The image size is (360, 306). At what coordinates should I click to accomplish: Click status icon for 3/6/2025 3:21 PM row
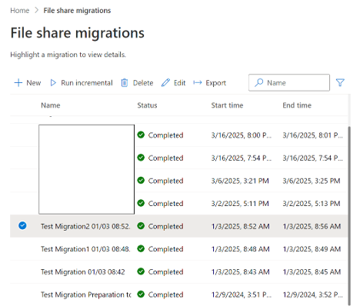(141, 181)
